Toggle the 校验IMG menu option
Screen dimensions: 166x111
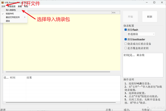coord(14,14)
